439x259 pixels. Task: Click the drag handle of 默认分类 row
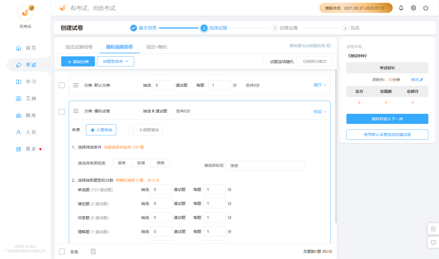76,85
